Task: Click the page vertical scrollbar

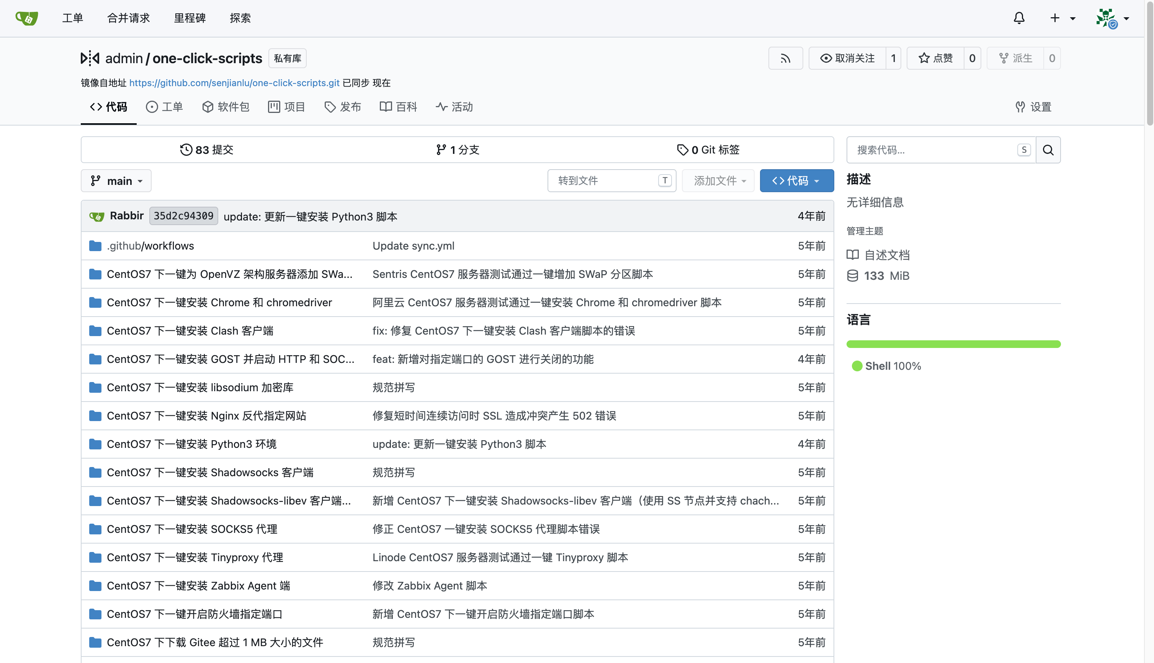Action: click(1149, 64)
